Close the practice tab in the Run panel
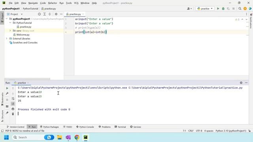The height and width of the screenshot is (142, 253). pyautogui.click(x=28, y=83)
